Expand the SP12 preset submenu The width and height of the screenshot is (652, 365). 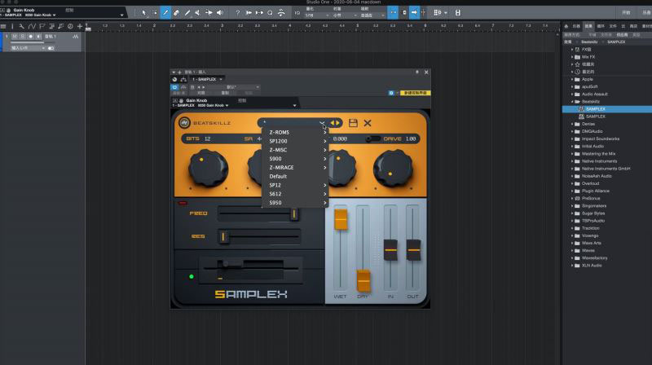[295, 185]
